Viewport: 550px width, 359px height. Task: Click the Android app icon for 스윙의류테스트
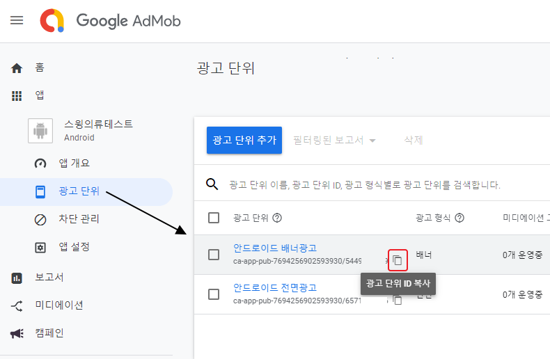[x=40, y=130]
